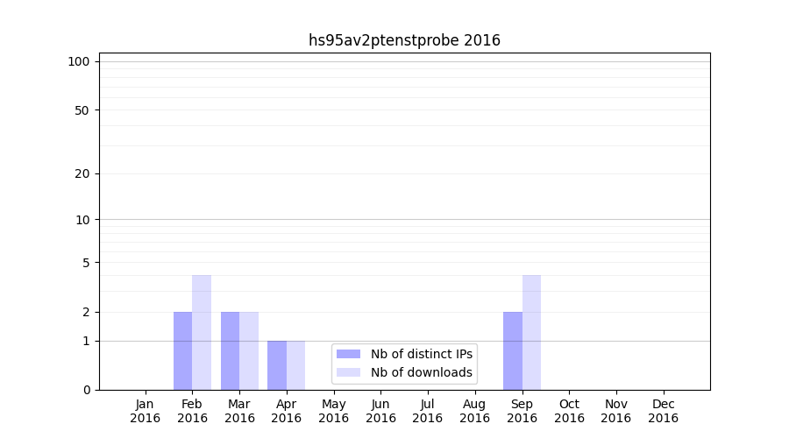Click the 'Nb of distinct IPs' legend swatch
The image size is (789, 438).
click(x=348, y=354)
